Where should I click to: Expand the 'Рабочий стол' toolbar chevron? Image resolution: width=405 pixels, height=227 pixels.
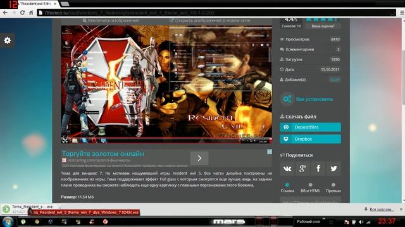pyautogui.click(x=323, y=219)
